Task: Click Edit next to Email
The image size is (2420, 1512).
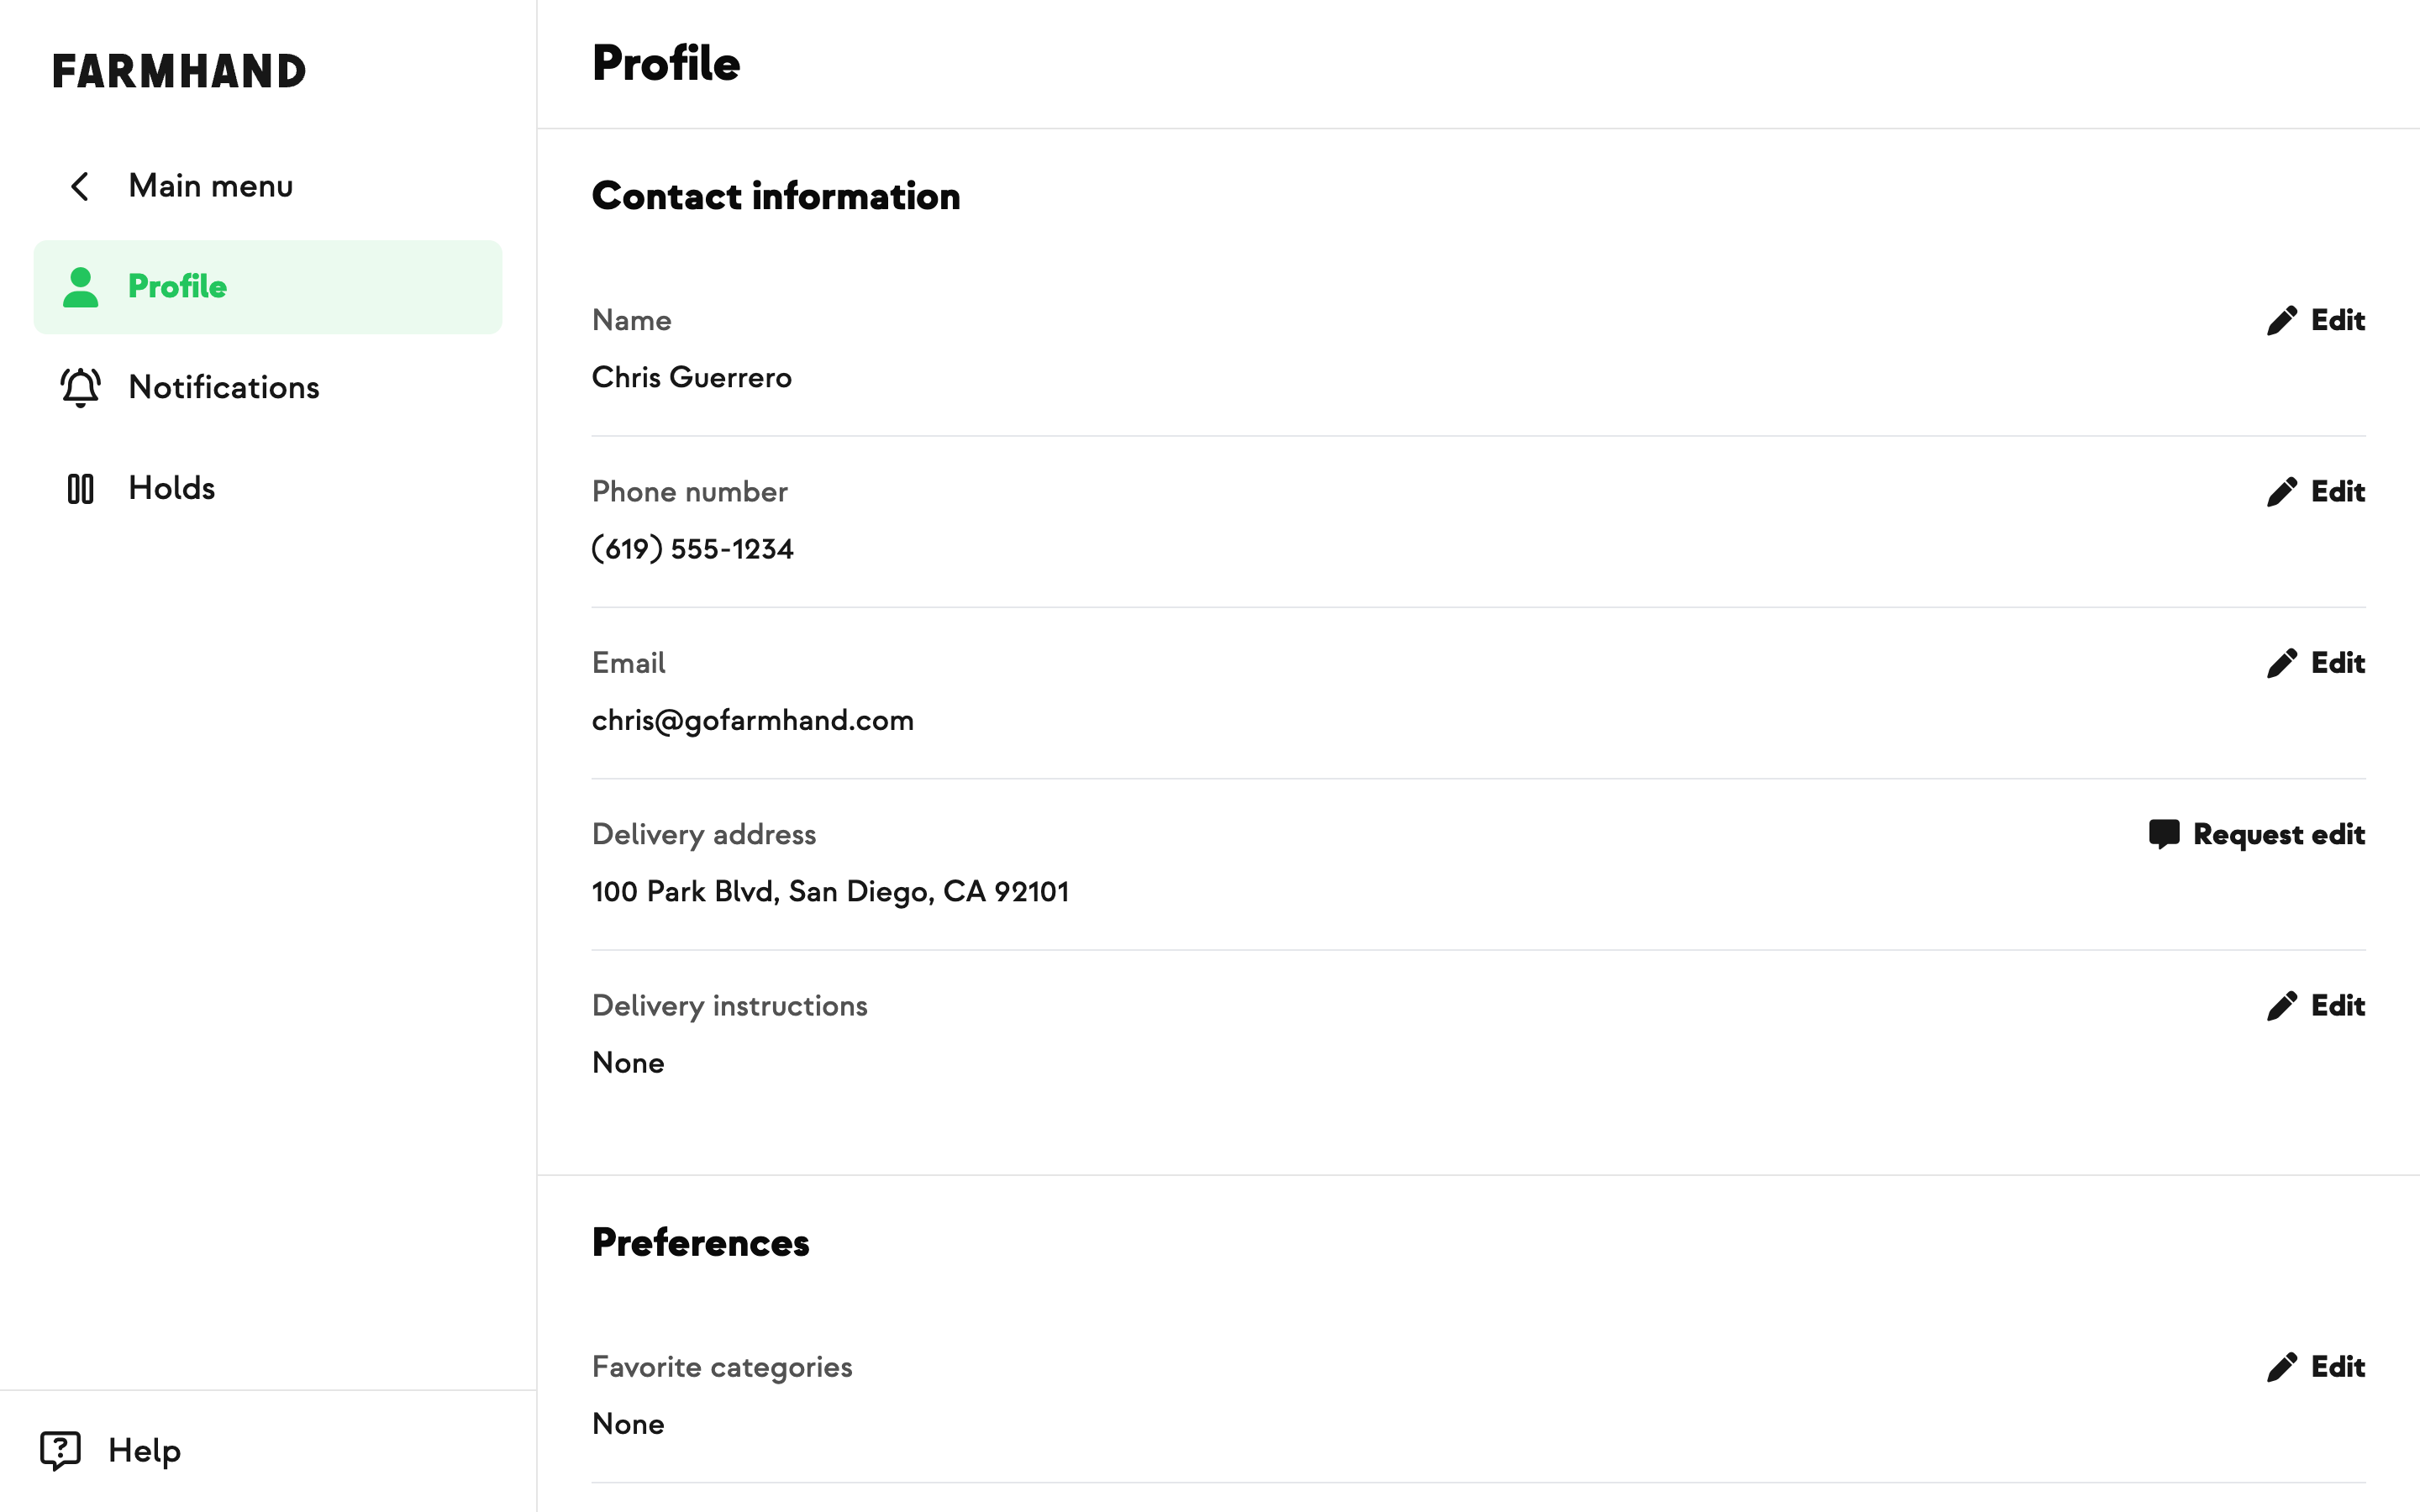Action: pos(2336,663)
